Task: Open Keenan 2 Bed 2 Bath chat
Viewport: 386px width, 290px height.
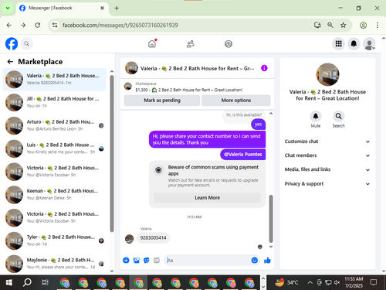Action: [x=55, y=195]
